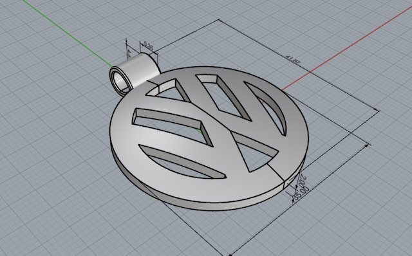Viewport: 412px width, 256px height.
Task: Click the 5.36 dimension text
Action: click(148, 47)
